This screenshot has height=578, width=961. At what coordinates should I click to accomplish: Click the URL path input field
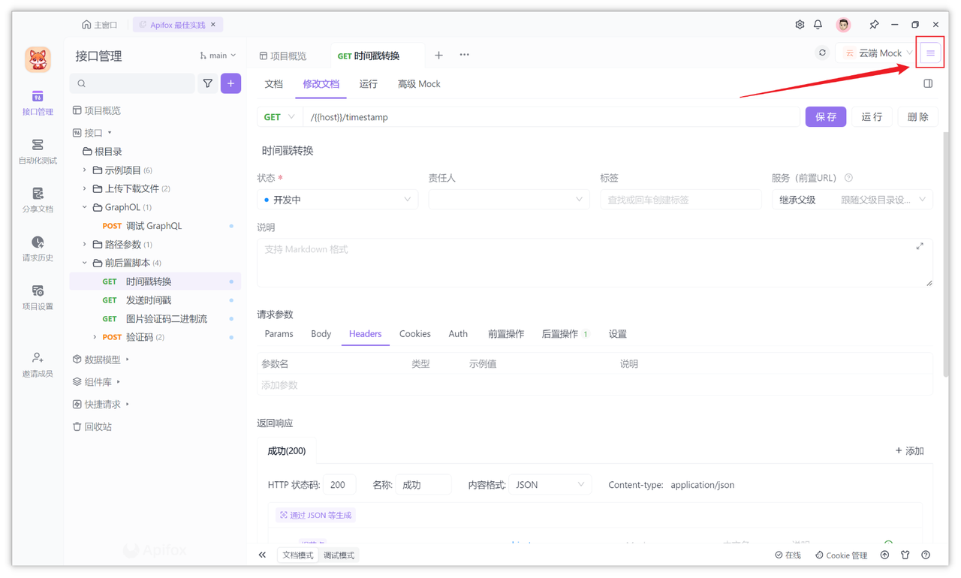coord(552,117)
